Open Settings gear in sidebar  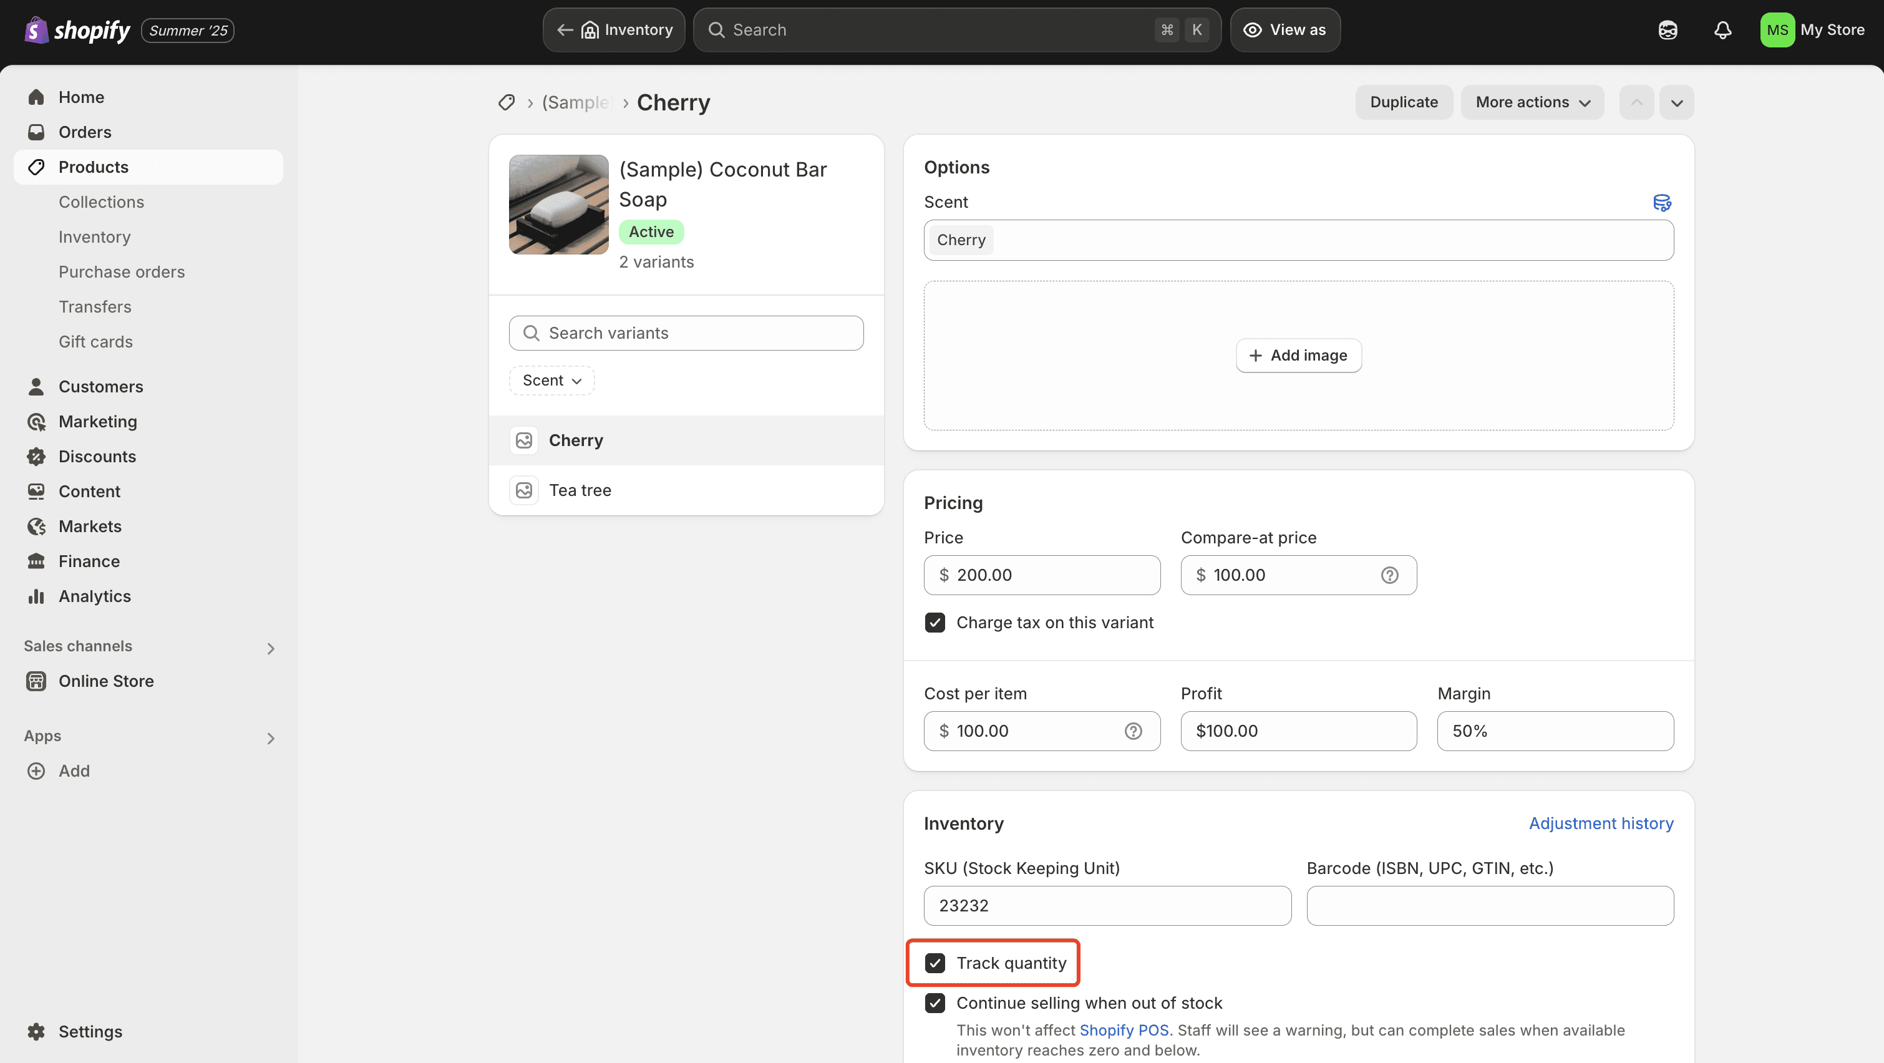coord(36,1032)
